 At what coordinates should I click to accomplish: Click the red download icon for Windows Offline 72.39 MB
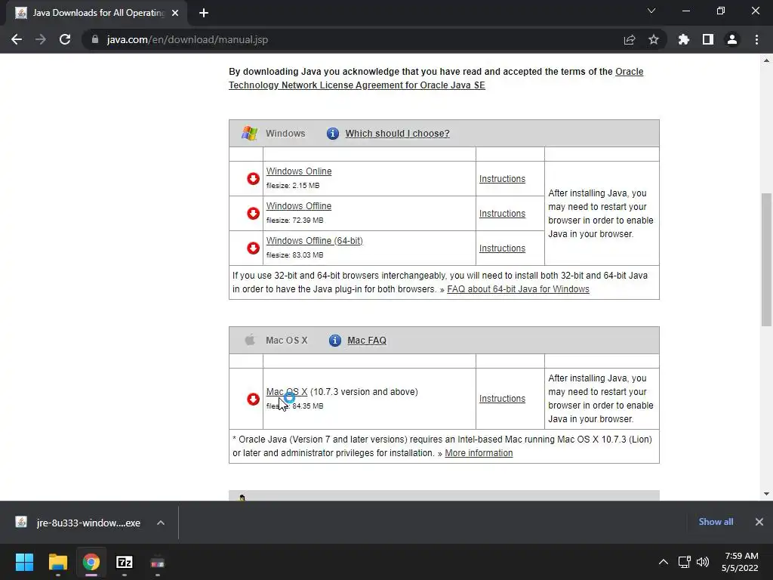tap(254, 213)
